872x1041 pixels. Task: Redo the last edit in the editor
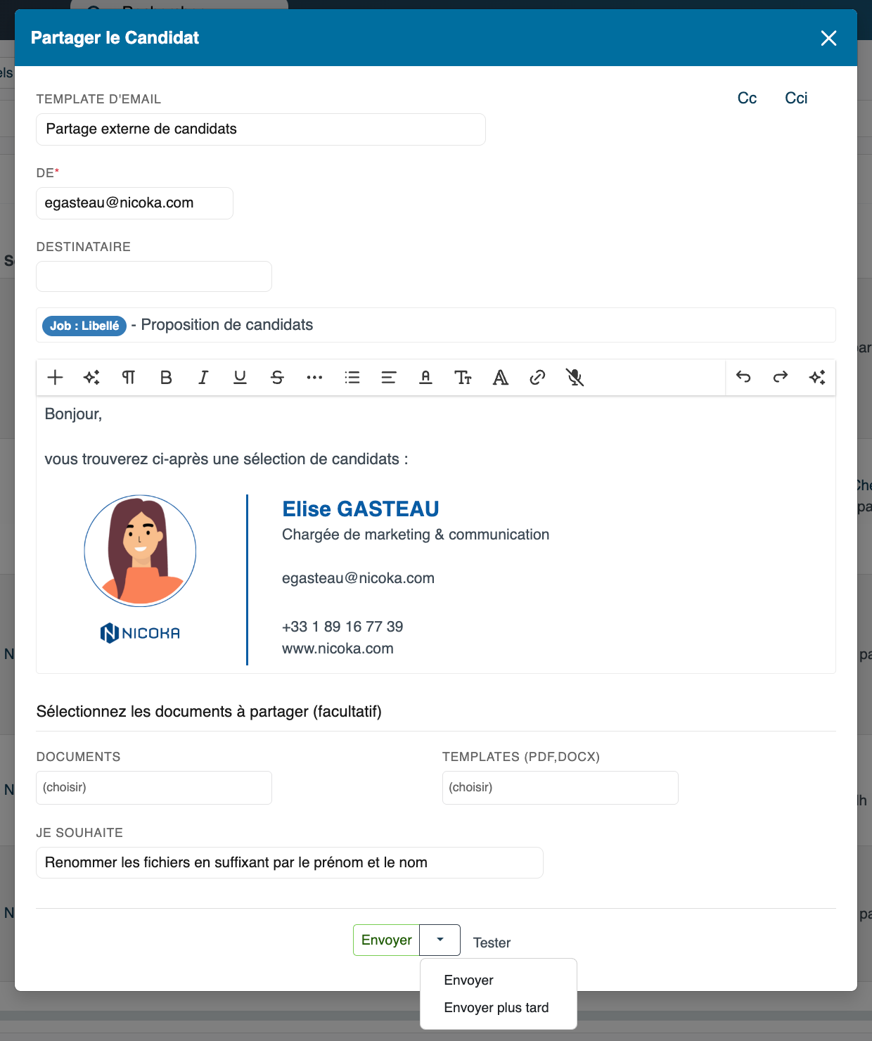coord(781,377)
